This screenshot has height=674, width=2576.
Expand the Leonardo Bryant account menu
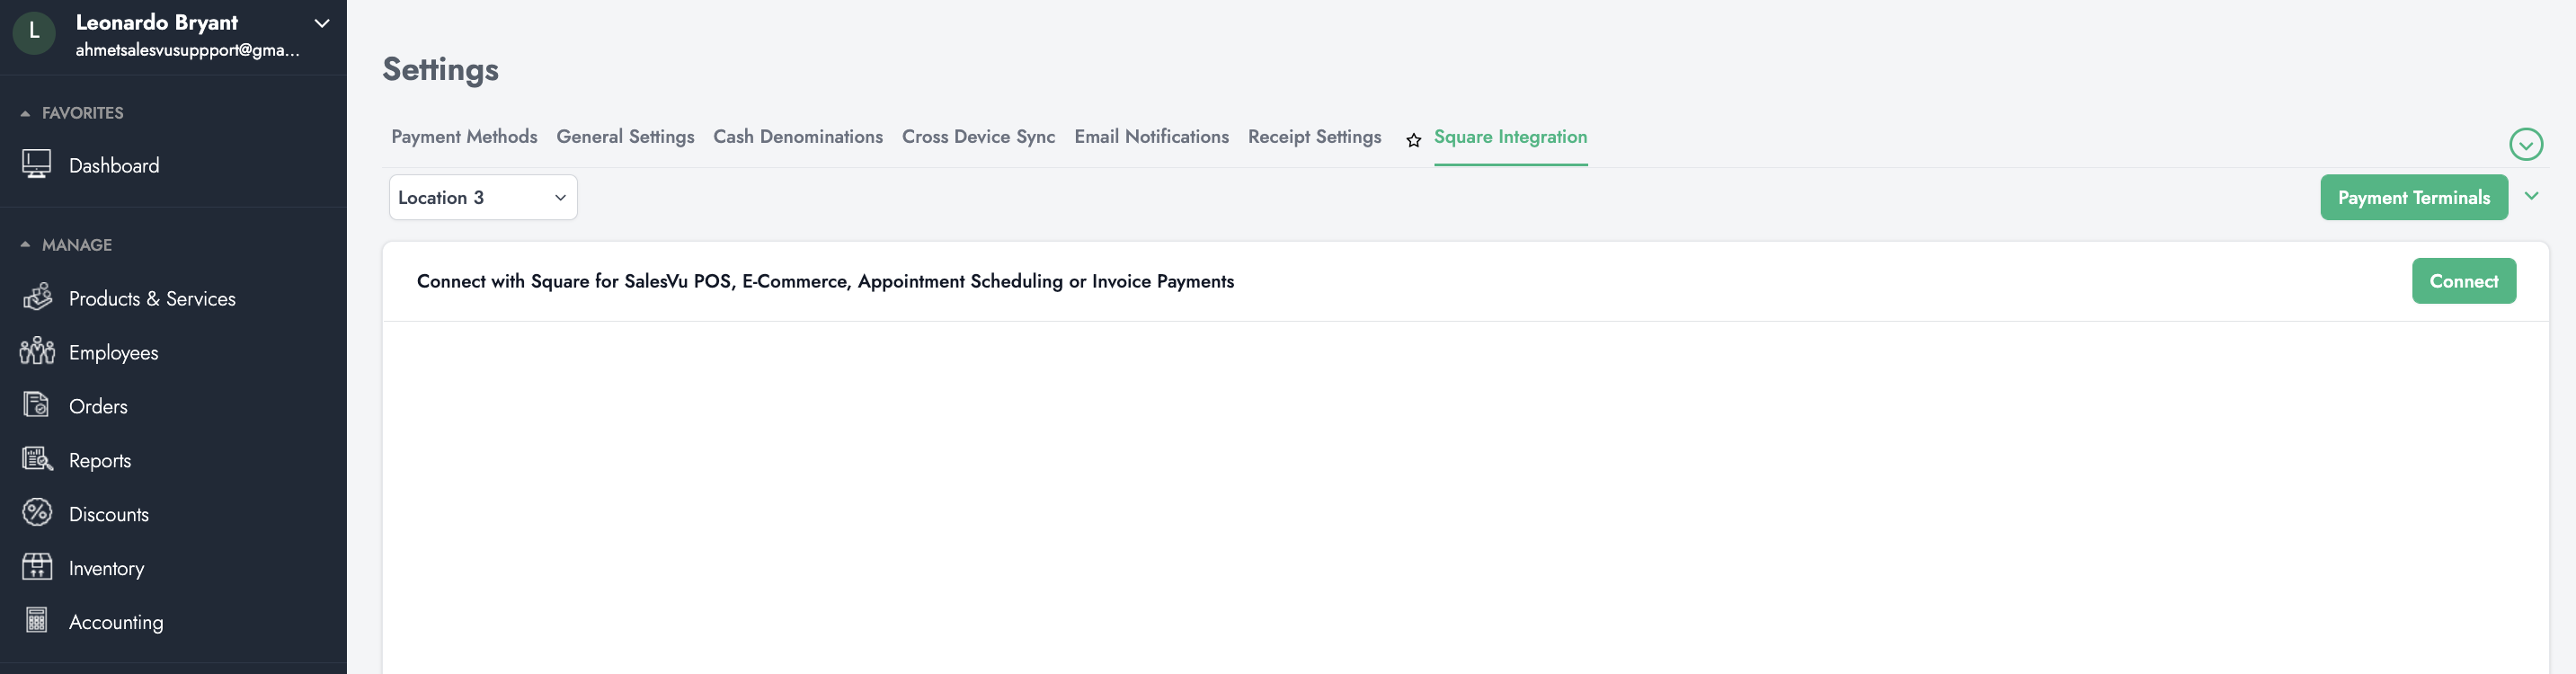pos(322,23)
